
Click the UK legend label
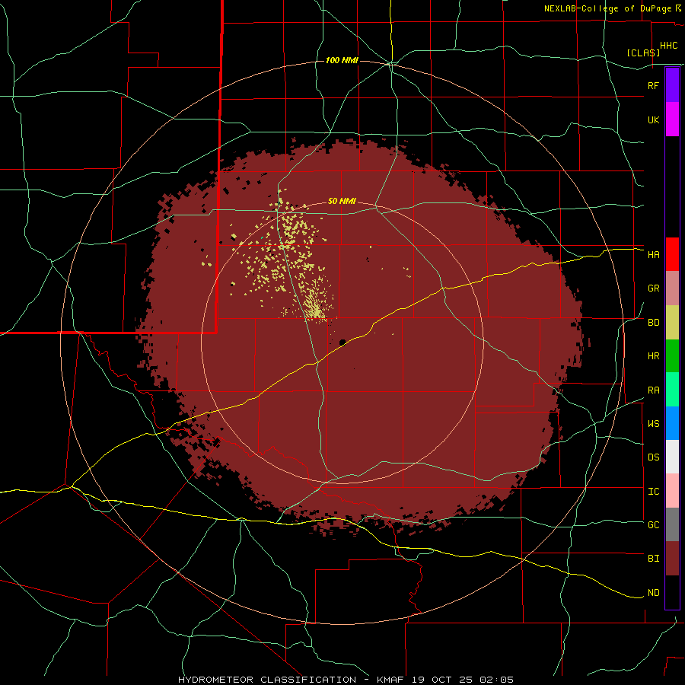(653, 119)
